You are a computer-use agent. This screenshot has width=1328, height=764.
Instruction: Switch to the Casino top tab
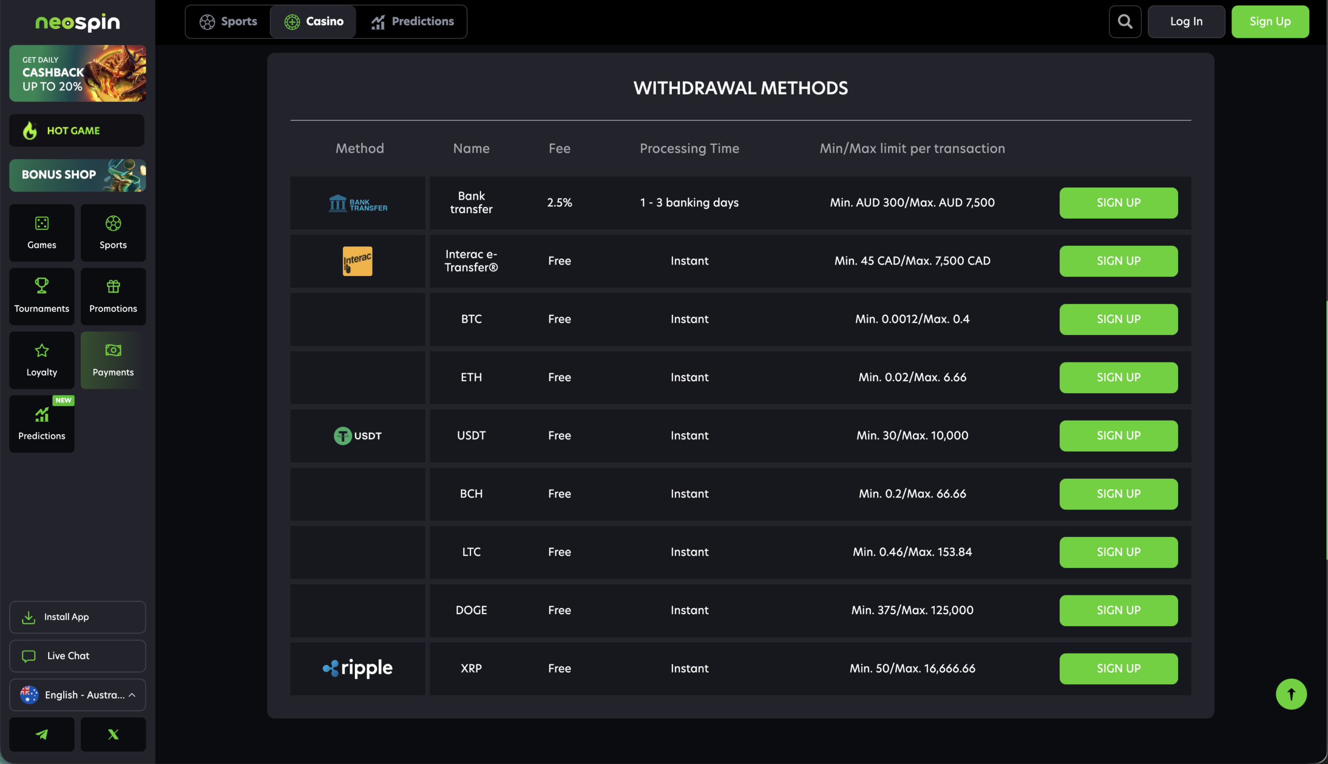pos(313,21)
